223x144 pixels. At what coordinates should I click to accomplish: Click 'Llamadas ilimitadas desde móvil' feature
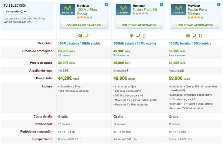pyautogui.click(x=191, y=95)
